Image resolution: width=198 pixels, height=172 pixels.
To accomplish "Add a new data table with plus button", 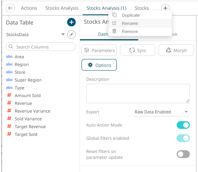I will click(71, 22).
